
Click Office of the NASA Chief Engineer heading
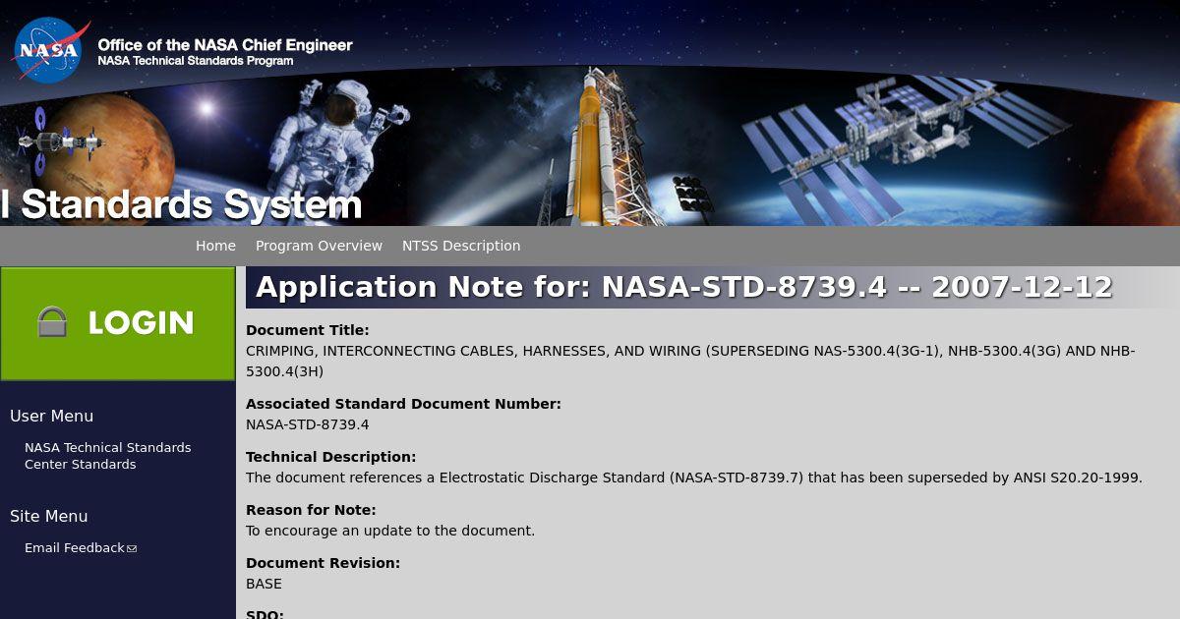(225, 44)
